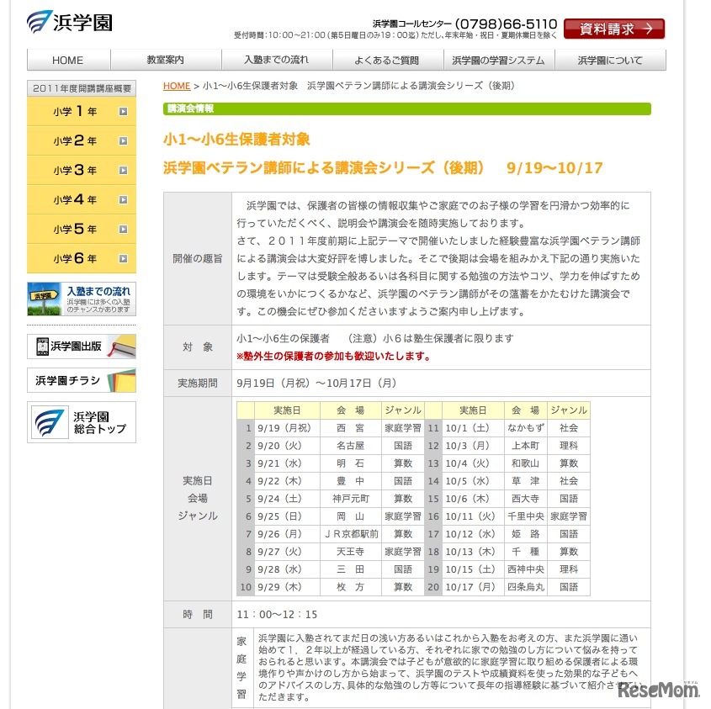This screenshot has height=709, width=711.
Task: Select the 小学2年 sidebar entry
Action: click(82, 140)
